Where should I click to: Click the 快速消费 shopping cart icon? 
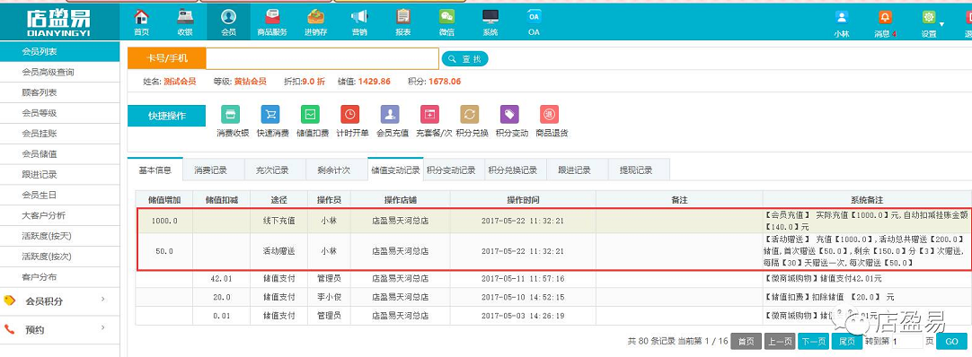pyautogui.click(x=270, y=115)
